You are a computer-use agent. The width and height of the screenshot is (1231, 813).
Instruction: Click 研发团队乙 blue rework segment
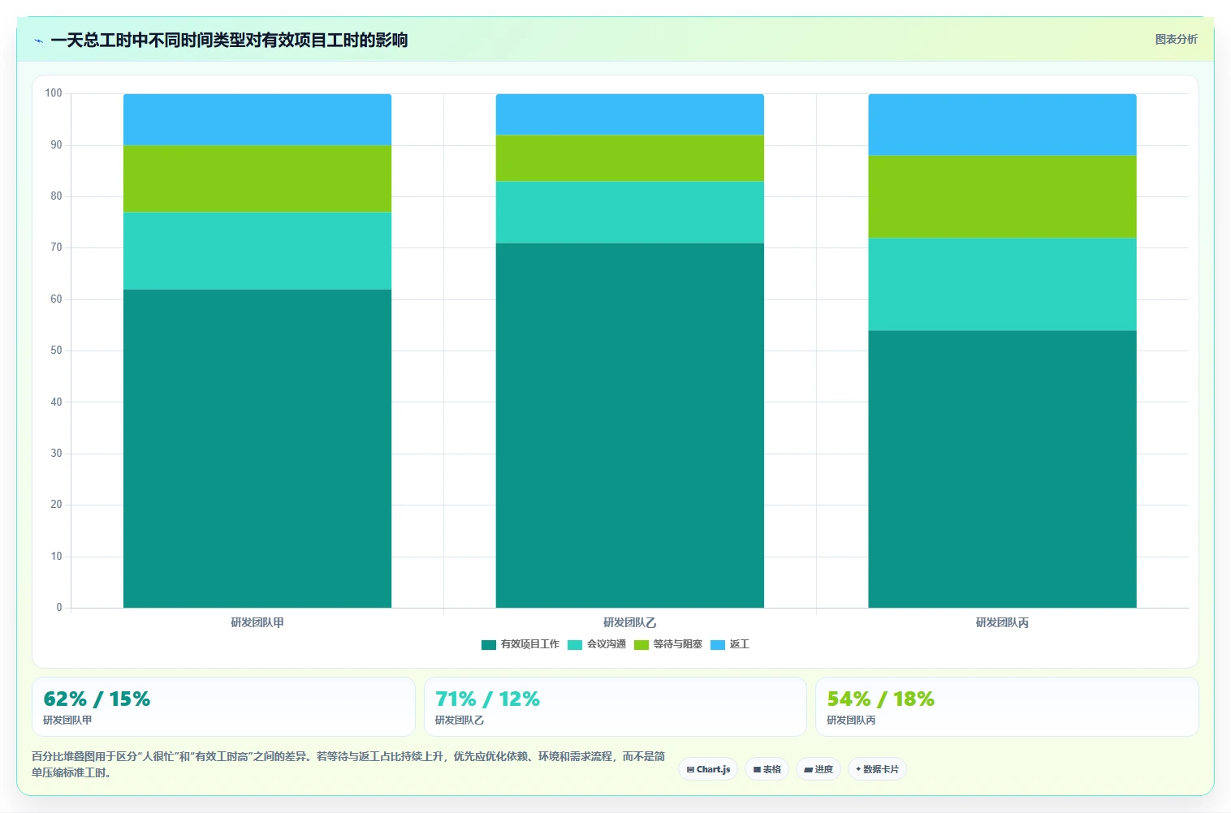click(x=630, y=114)
